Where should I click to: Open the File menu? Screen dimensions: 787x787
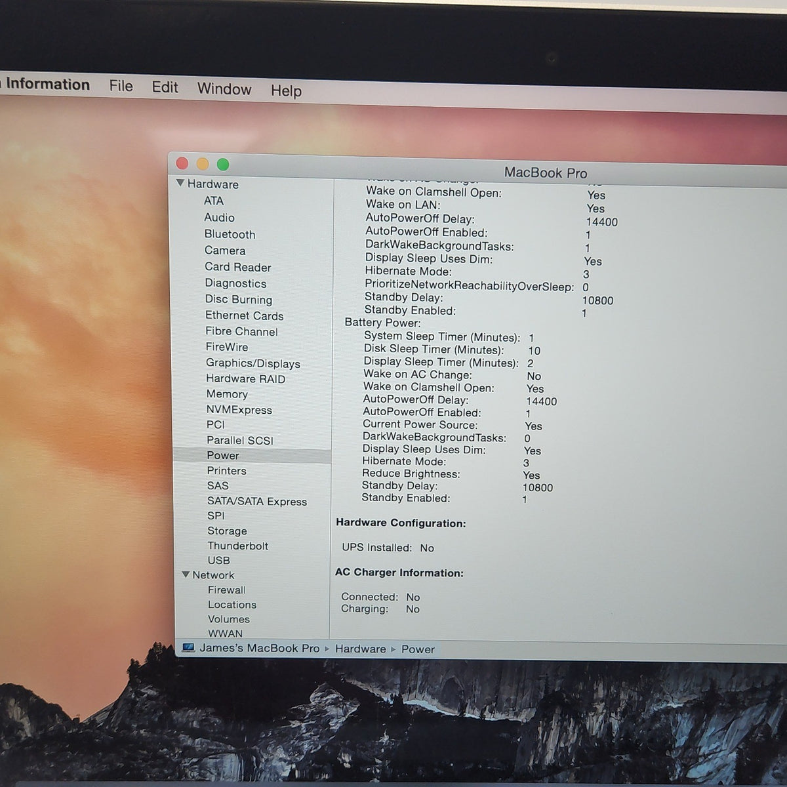(121, 86)
